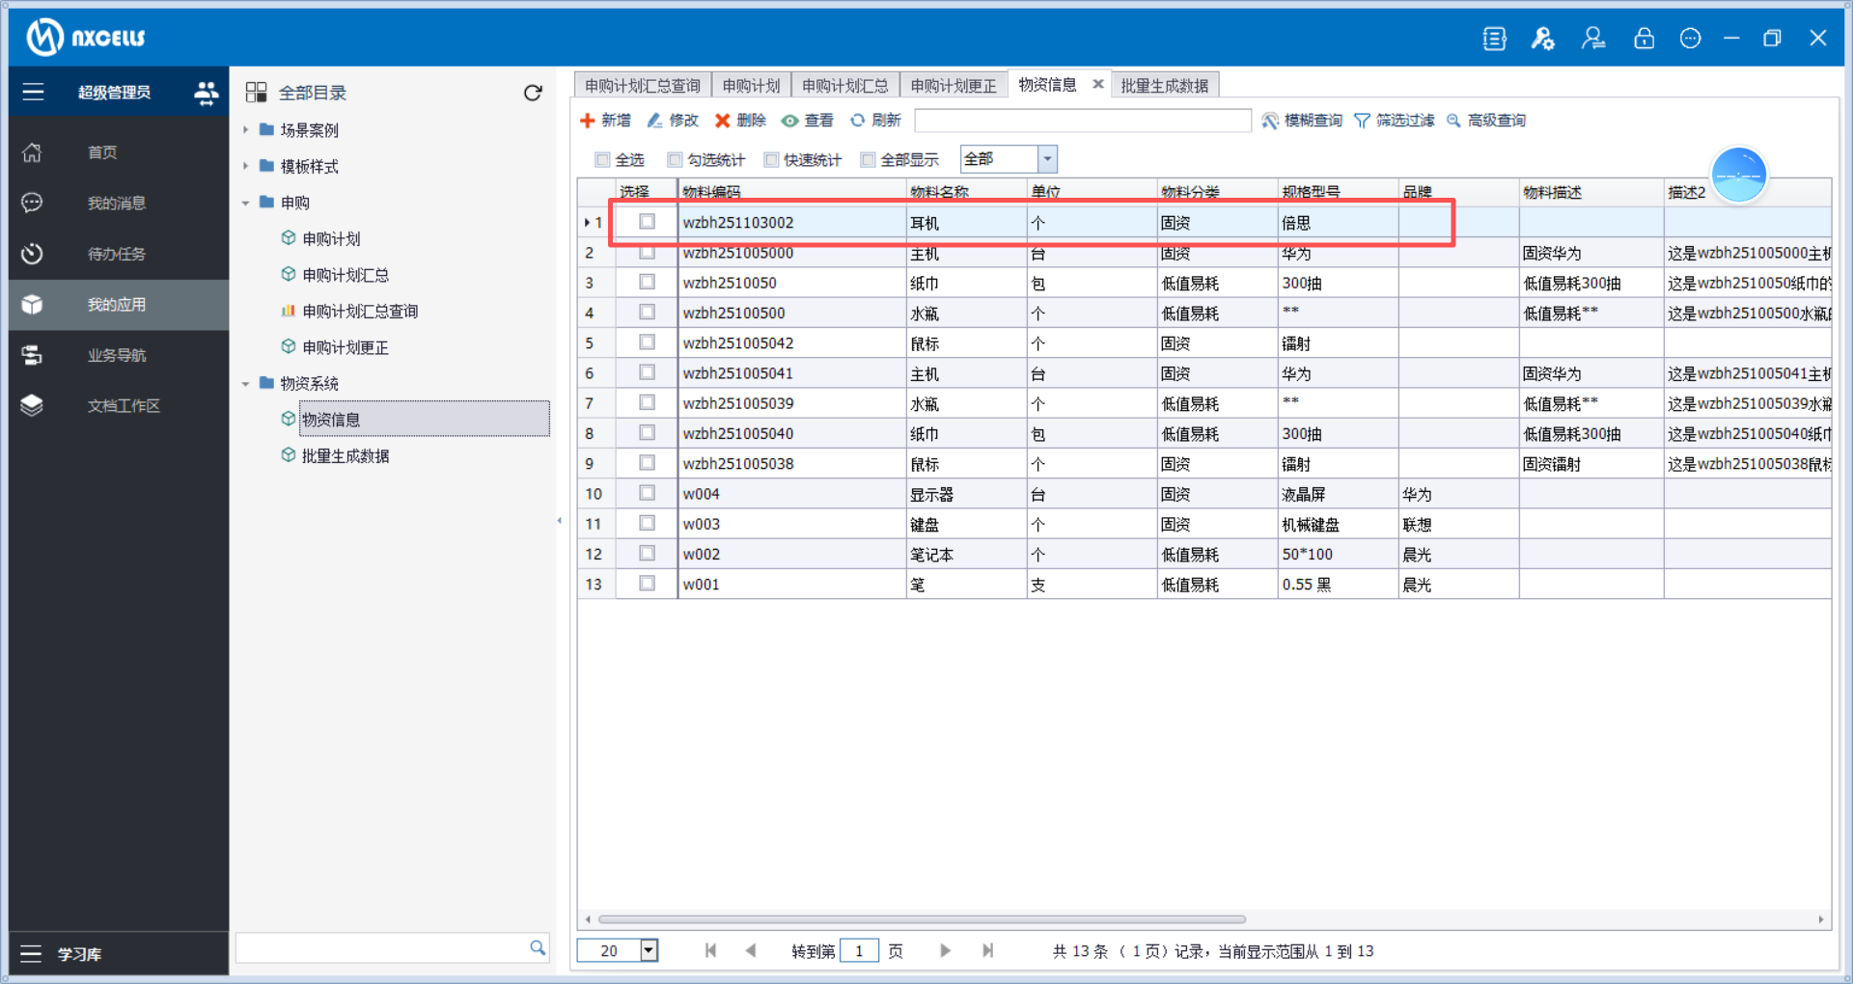Click the refresh icon beside 全部目录

(533, 93)
